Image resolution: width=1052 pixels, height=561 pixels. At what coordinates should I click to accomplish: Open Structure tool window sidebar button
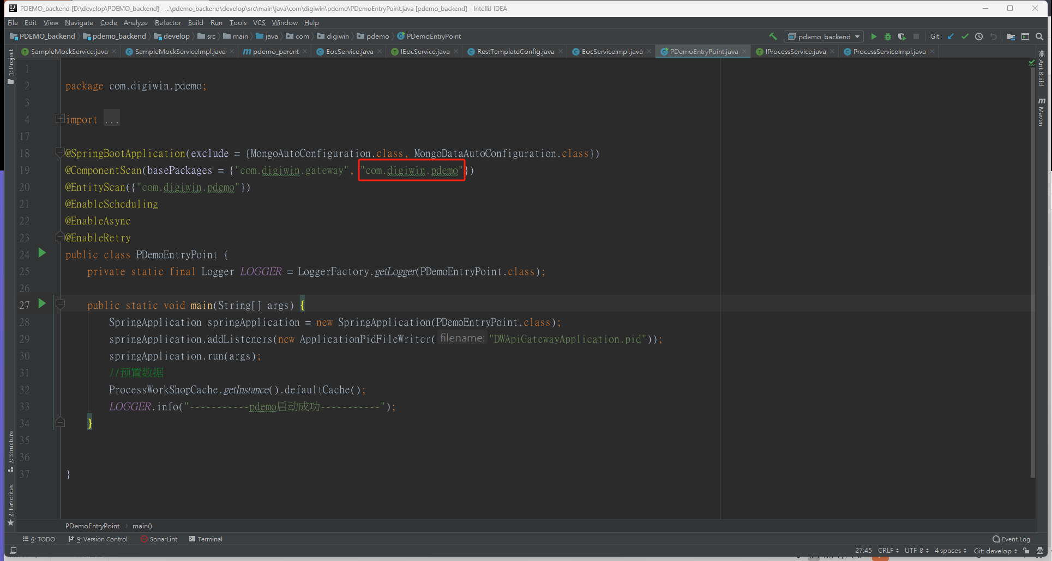[x=10, y=452]
